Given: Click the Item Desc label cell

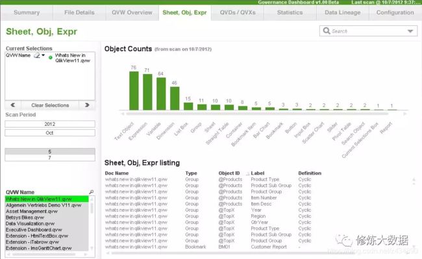Looking at the screenshot, I should (x=261, y=204).
